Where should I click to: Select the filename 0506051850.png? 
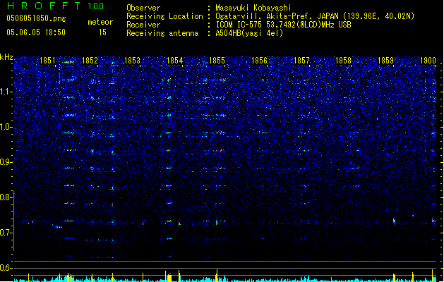(36, 18)
